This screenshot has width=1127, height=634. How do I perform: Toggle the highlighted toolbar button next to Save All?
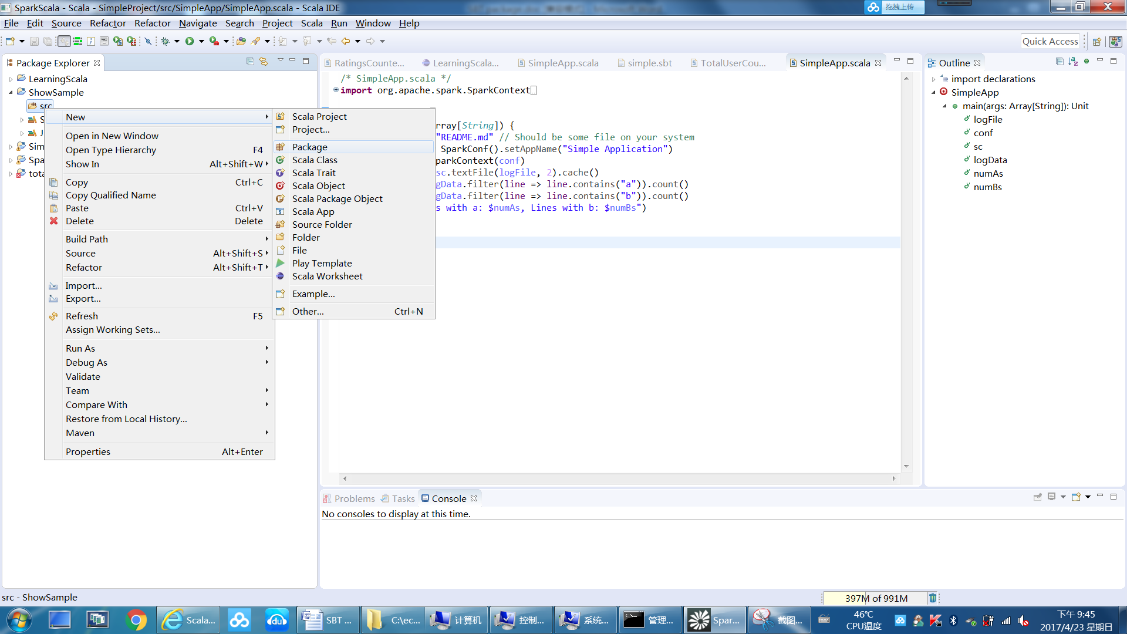coord(64,41)
